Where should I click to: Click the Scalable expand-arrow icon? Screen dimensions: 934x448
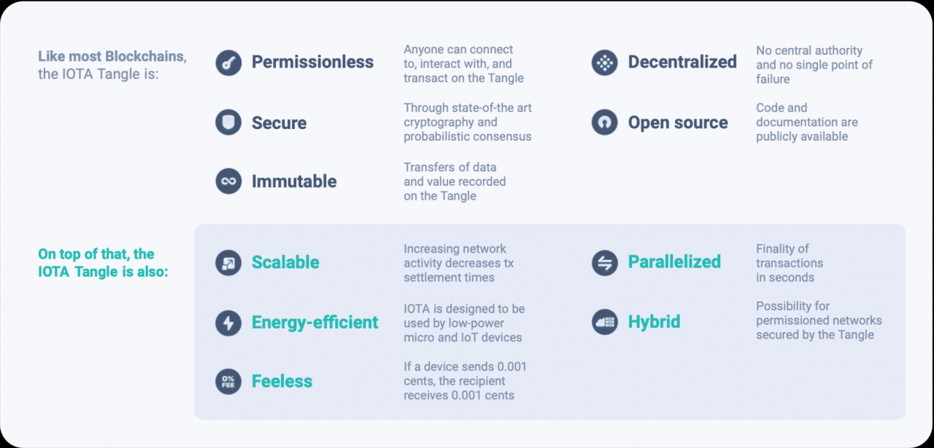tap(228, 263)
